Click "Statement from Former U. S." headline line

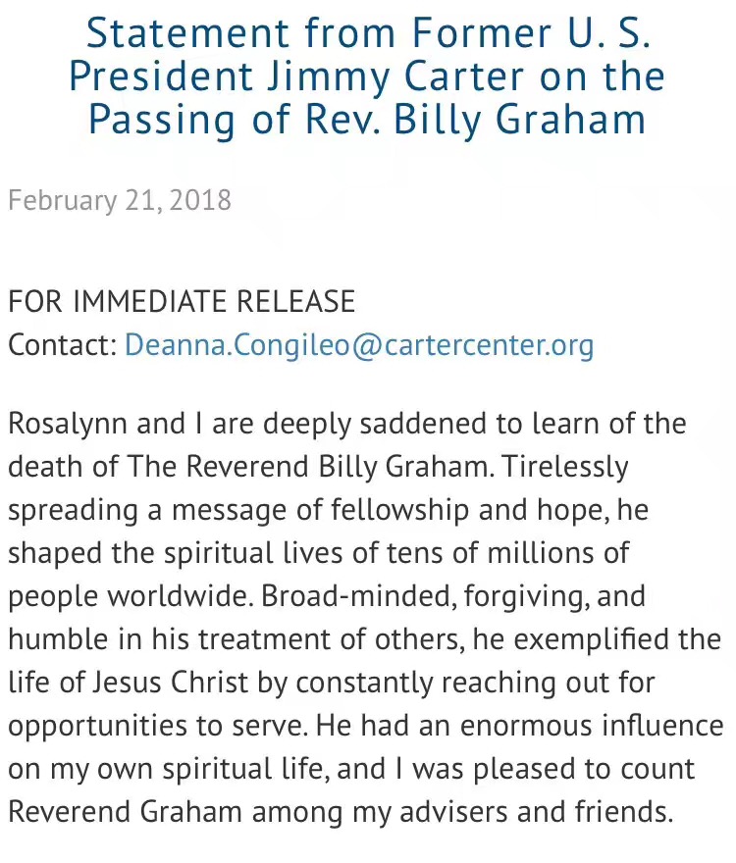click(x=367, y=34)
